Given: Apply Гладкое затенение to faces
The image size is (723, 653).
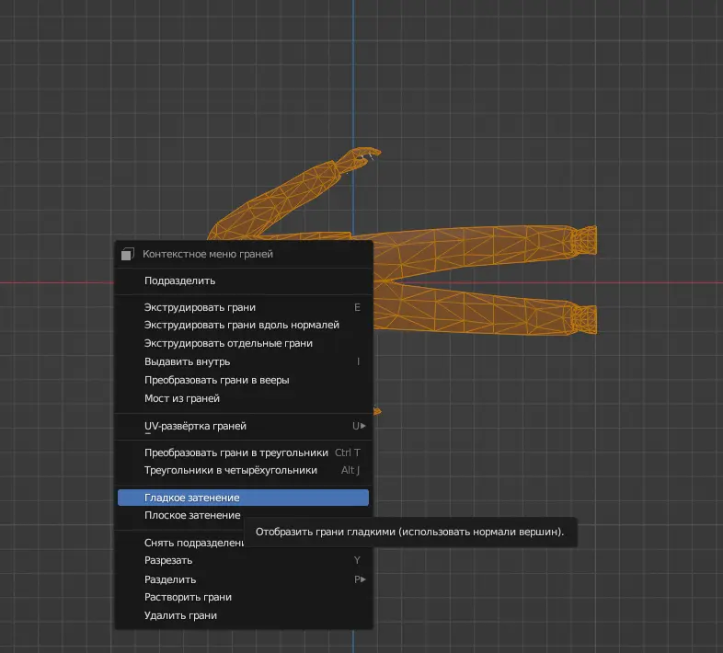Looking at the screenshot, I should pyautogui.click(x=191, y=498).
